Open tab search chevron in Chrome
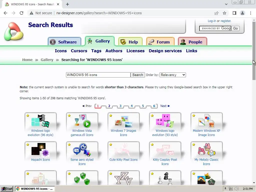This screenshot has width=256, height=192. 226,4
